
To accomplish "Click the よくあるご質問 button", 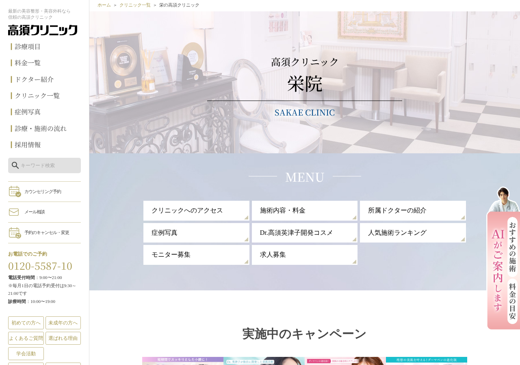I will pyautogui.click(x=26, y=338).
